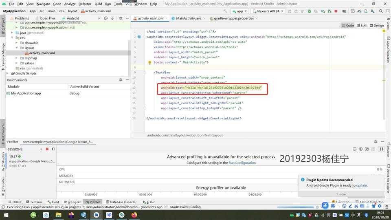Stop the current profiling session
Viewport: 391px width, 220px height.
[x=47, y=149]
